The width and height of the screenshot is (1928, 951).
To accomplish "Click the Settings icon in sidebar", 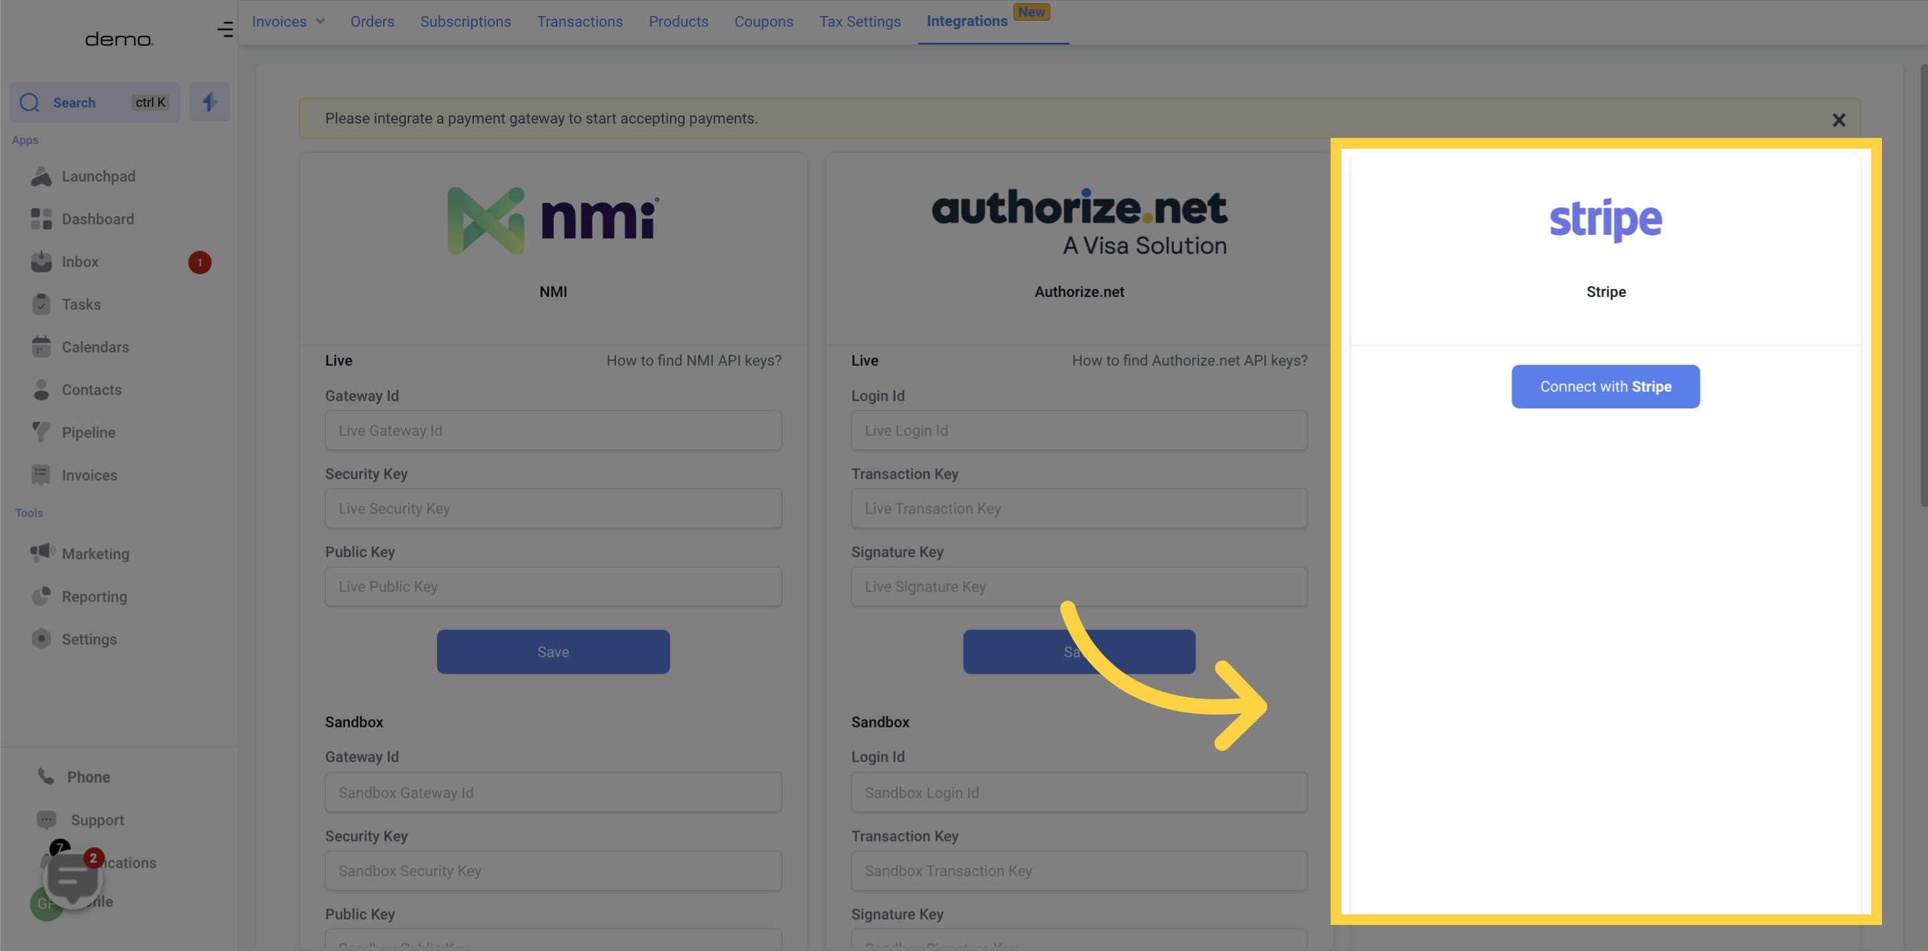I will (x=41, y=639).
